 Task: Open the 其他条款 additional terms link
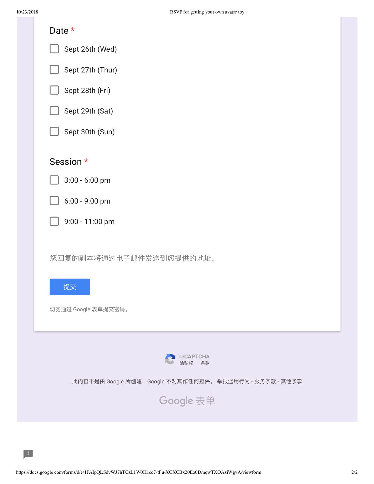tap(291, 381)
